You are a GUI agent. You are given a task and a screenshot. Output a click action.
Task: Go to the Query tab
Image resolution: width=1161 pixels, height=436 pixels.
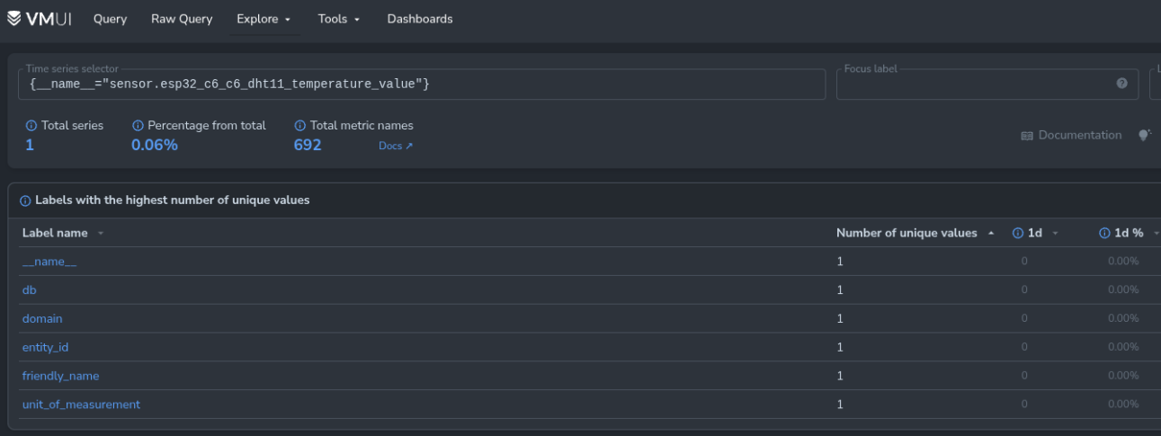[110, 19]
